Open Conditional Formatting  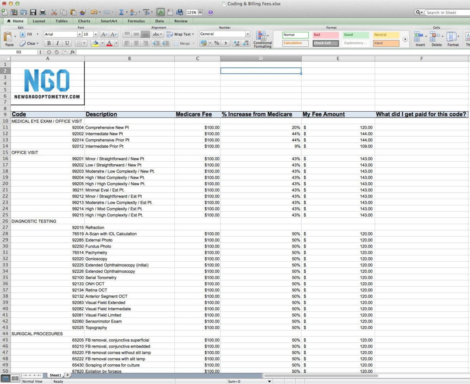click(x=262, y=38)
